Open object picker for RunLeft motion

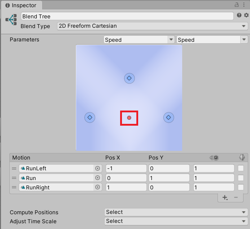97,168
